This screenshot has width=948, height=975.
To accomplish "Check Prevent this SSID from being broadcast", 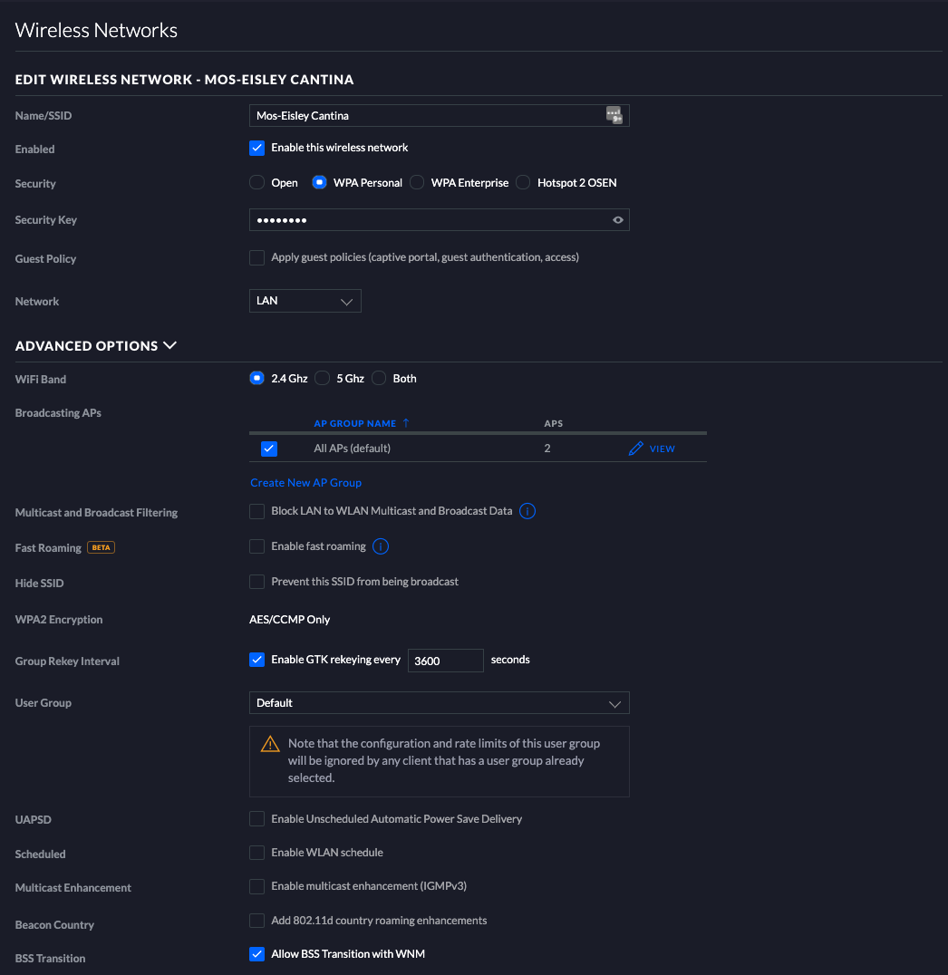I will click(257, 582).
